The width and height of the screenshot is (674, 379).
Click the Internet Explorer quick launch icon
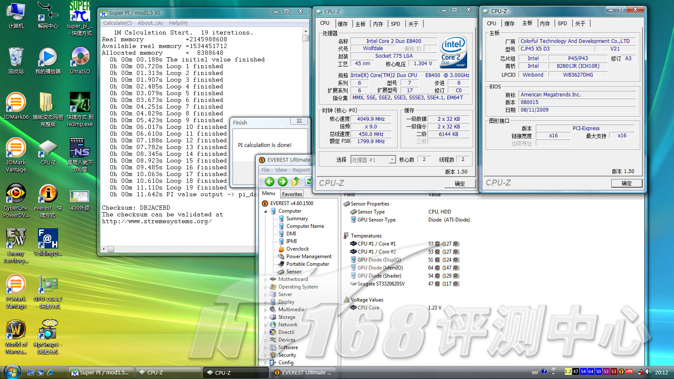[51, 372]
